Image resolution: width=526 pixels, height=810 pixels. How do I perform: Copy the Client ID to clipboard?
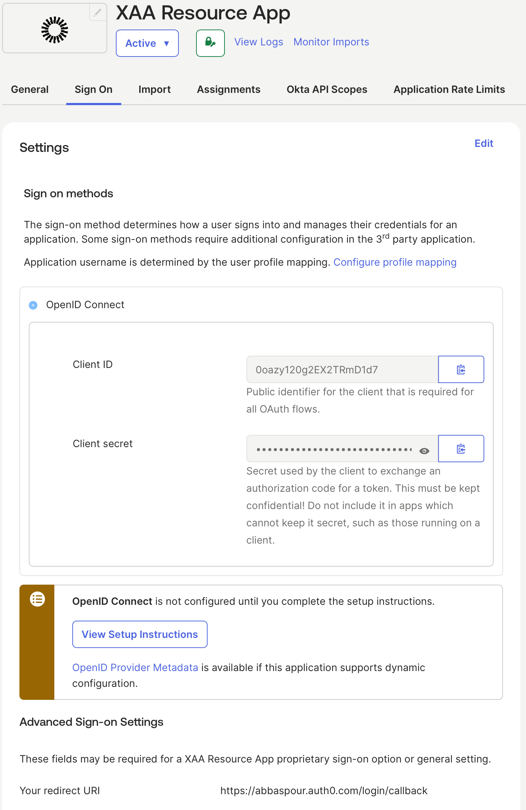pyautogui.click(x=461, y=369)
